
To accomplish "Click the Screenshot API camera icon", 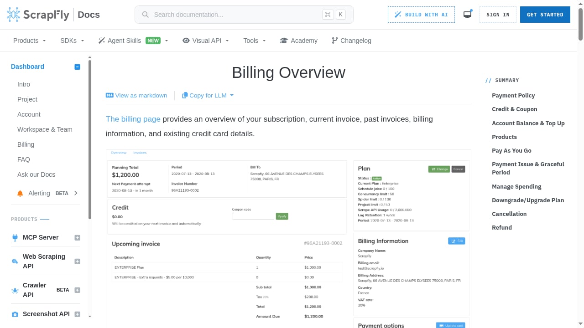I will [x=15, y=314].
